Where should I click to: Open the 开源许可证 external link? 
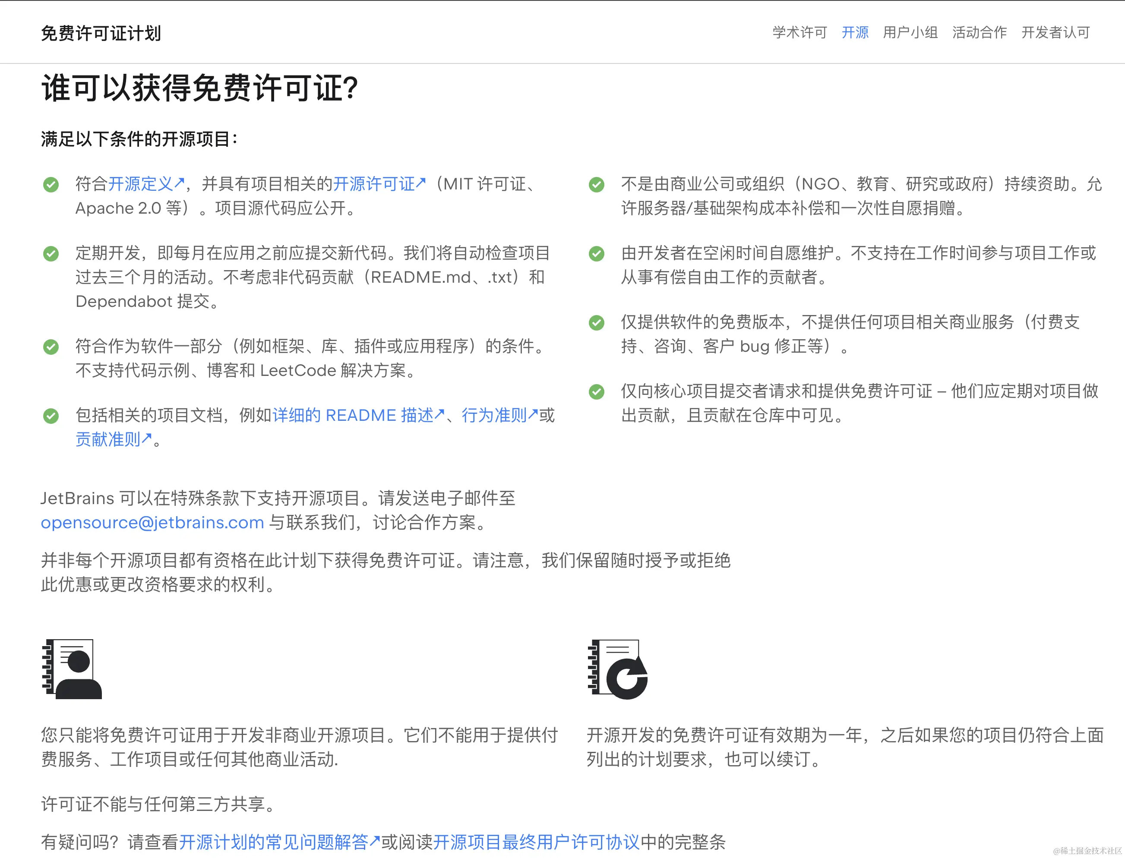(379, 184)
